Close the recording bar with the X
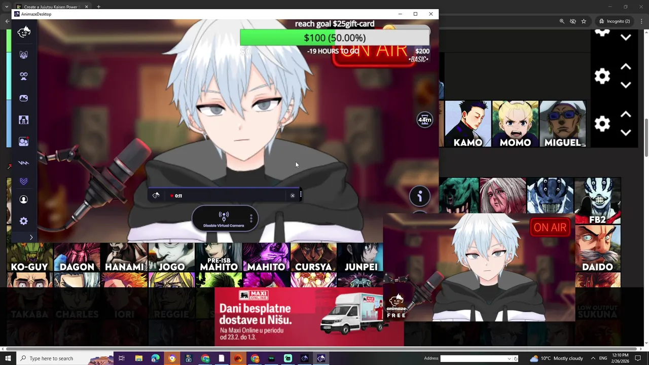This screenshot has height=365, width=649. click(x=293, y=196)
